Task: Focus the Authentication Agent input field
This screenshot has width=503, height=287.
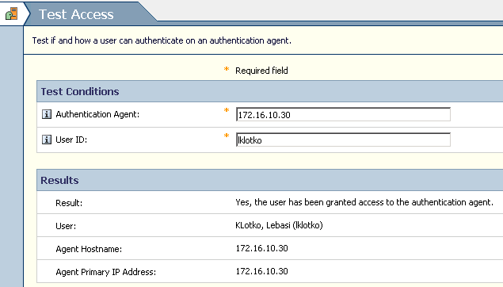Action: pyautogui.click(x=343, y=115)
